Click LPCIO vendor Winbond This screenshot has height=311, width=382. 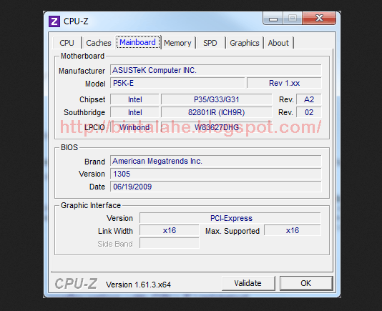(134, 127)
